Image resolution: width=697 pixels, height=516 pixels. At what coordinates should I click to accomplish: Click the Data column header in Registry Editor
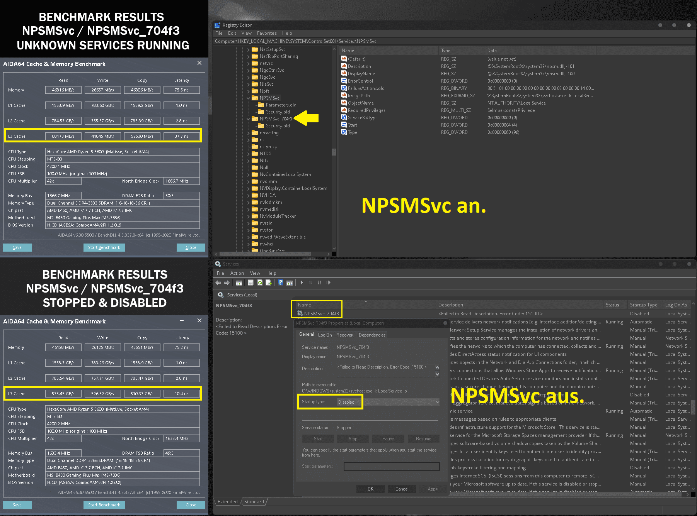point(540,51)
